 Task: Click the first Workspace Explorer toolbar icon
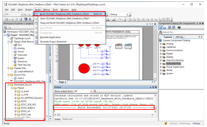pyautogui.click(x=5, y=28)
